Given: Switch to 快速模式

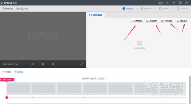Looking at the screenshot, I should point(19,72).
